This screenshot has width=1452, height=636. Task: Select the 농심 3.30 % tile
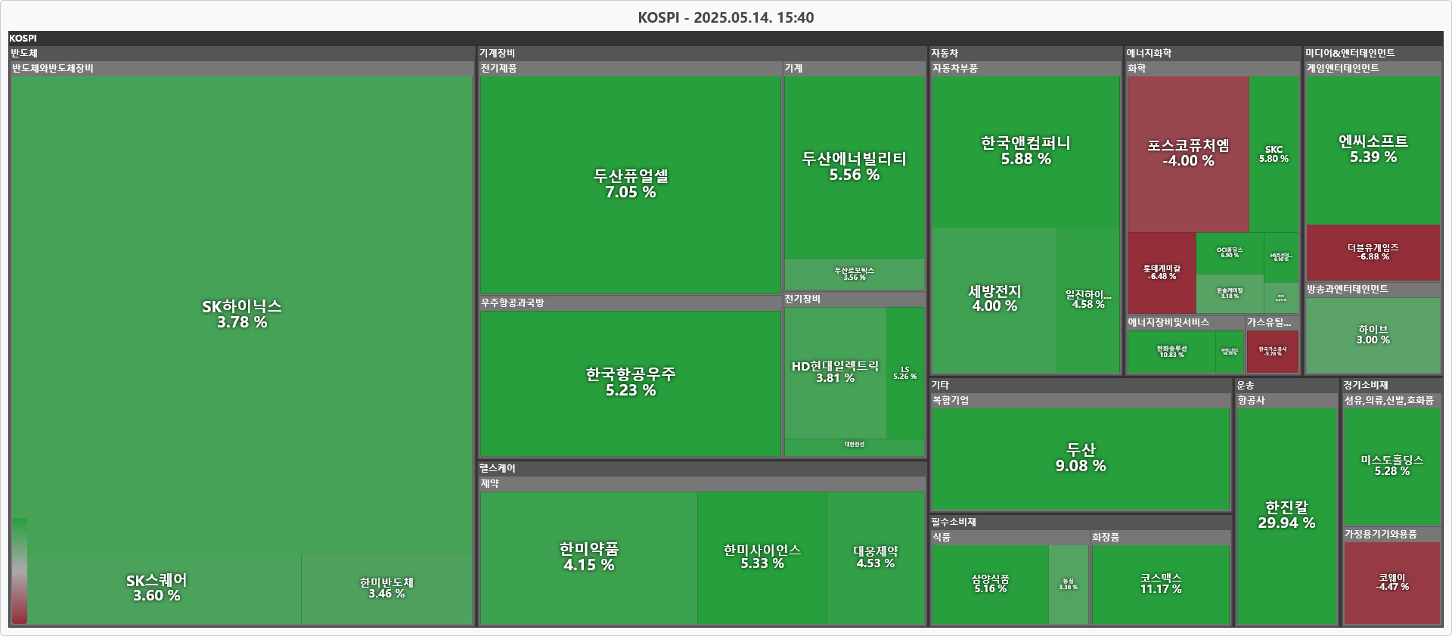[1068, 584]
